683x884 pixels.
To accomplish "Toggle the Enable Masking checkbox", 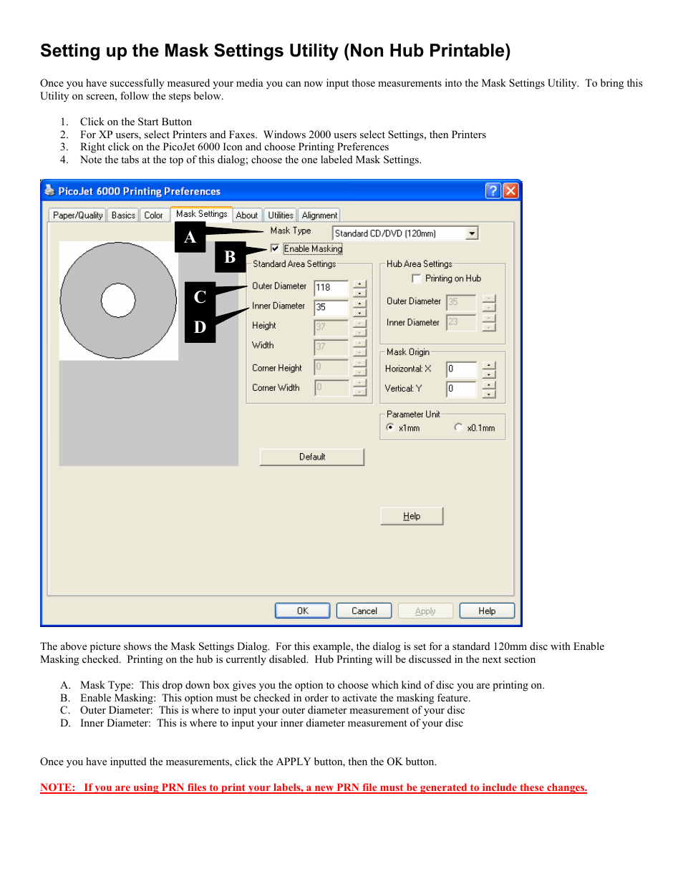I will click(275, 248).
